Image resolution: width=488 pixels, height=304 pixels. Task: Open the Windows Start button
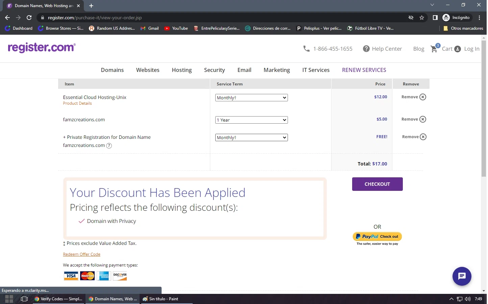pyautogui.click(x=9, y=299)
